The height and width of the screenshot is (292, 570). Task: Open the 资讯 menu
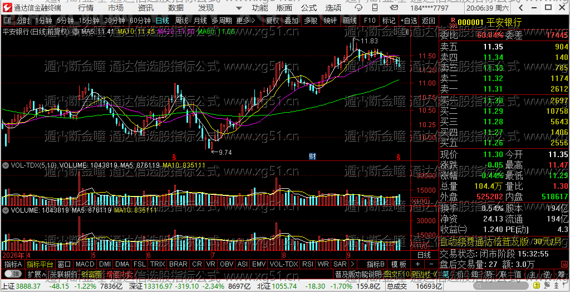[146, 8]
